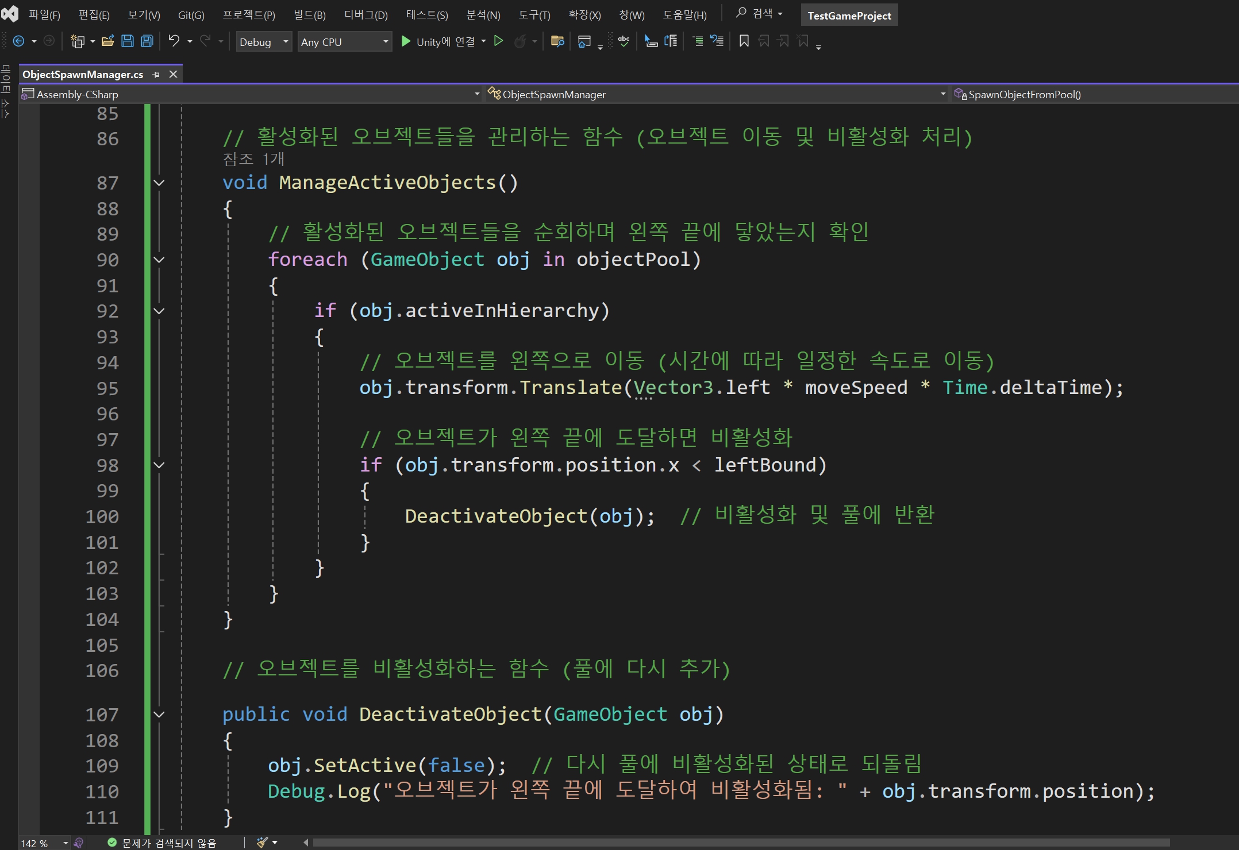Click the format document icon

(671, 41)
